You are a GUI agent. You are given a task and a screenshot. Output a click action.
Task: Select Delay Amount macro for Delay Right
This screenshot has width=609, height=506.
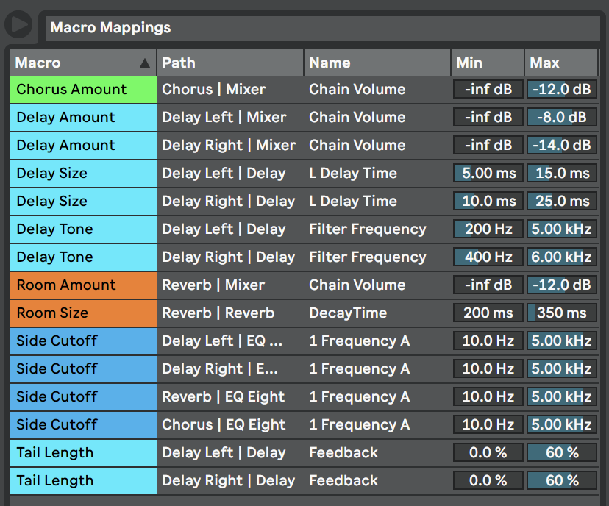tap(84, 146)
